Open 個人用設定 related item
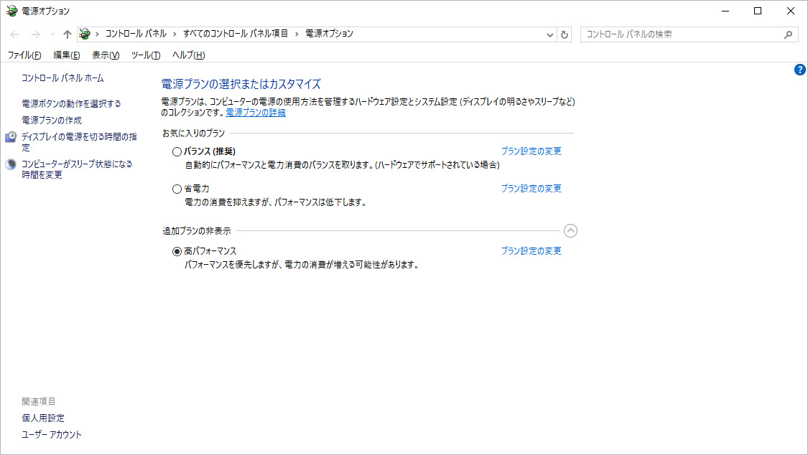Viewport: 808px width, 455px height. click(43, 418)
